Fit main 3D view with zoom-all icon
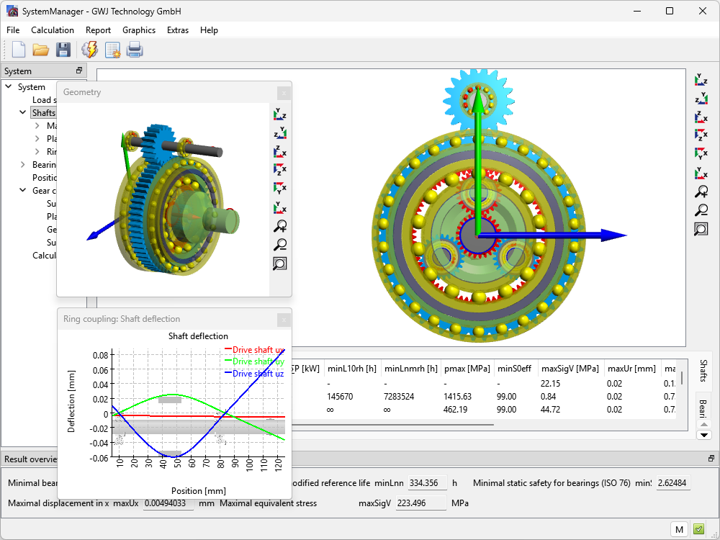This screenshot has height=540, width=720. click(701, 229)
